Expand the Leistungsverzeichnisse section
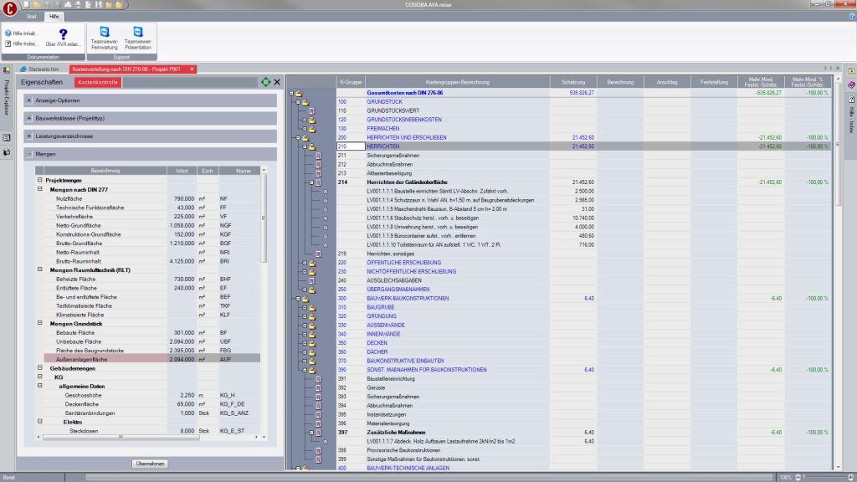 click(29, 136)
